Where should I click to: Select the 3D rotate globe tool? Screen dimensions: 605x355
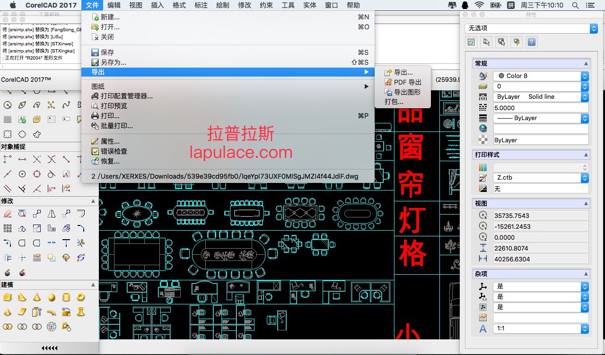tap(52, 327)
